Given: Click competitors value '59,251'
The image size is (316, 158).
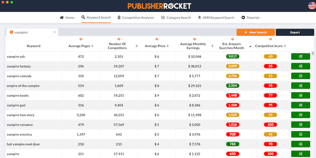Looking at the screenshot, I should pos(119,95).
